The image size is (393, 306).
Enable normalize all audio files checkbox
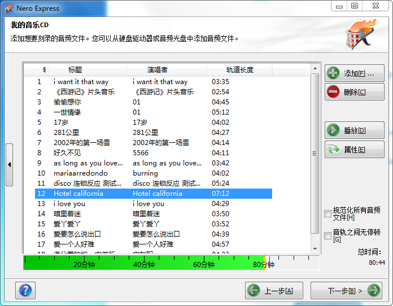pyautogui.click(x=328, y=213)
